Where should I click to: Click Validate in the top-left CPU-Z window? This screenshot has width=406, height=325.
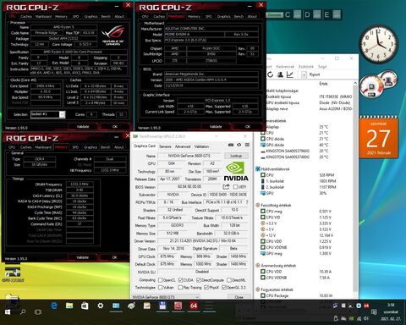click(83, 127)
